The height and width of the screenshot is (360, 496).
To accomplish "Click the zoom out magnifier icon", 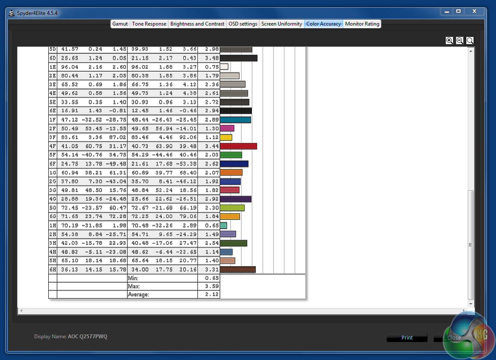I will click(x=460, y=41).
